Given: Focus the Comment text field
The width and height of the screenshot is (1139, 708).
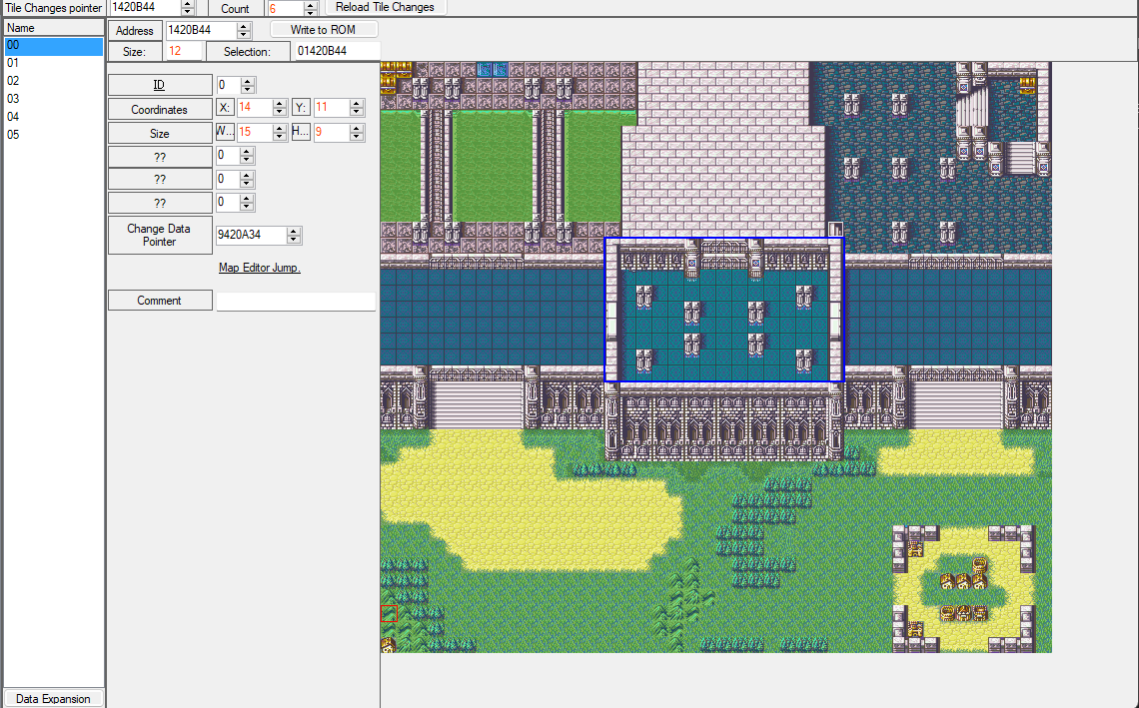Looking at the screenshot, I should [x=296, y=302].
